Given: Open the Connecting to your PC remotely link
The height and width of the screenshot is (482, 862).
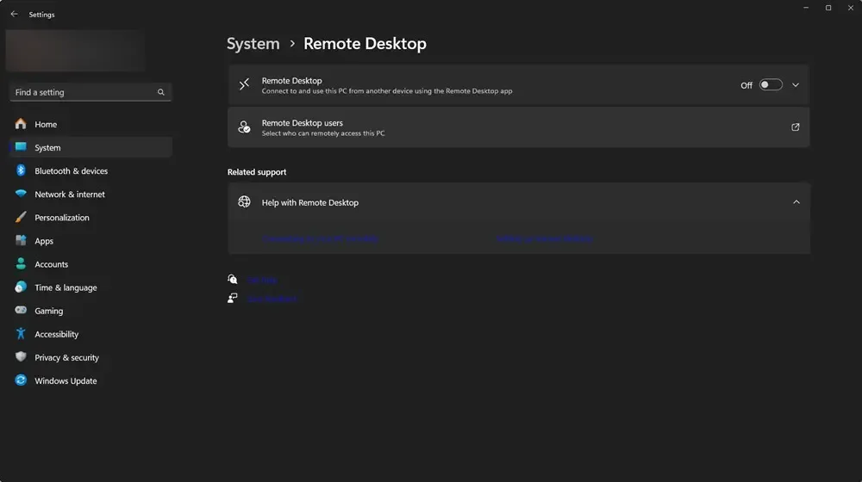Looking at the screenshot, I should (x=321, y=238).
